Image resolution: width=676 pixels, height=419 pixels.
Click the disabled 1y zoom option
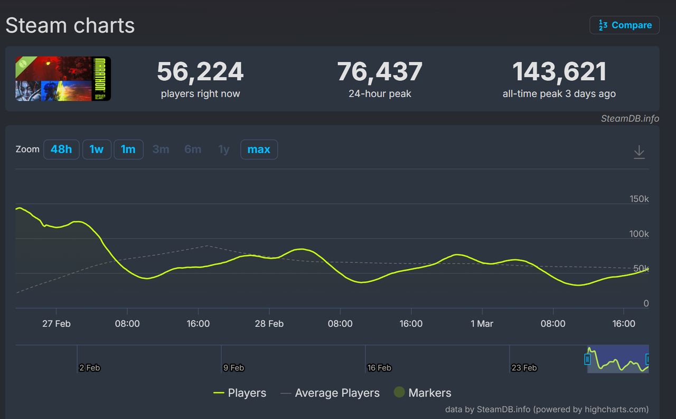pyautogui.click(x=224, y=149)
